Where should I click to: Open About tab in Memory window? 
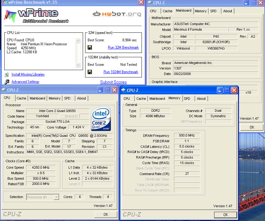201,99
